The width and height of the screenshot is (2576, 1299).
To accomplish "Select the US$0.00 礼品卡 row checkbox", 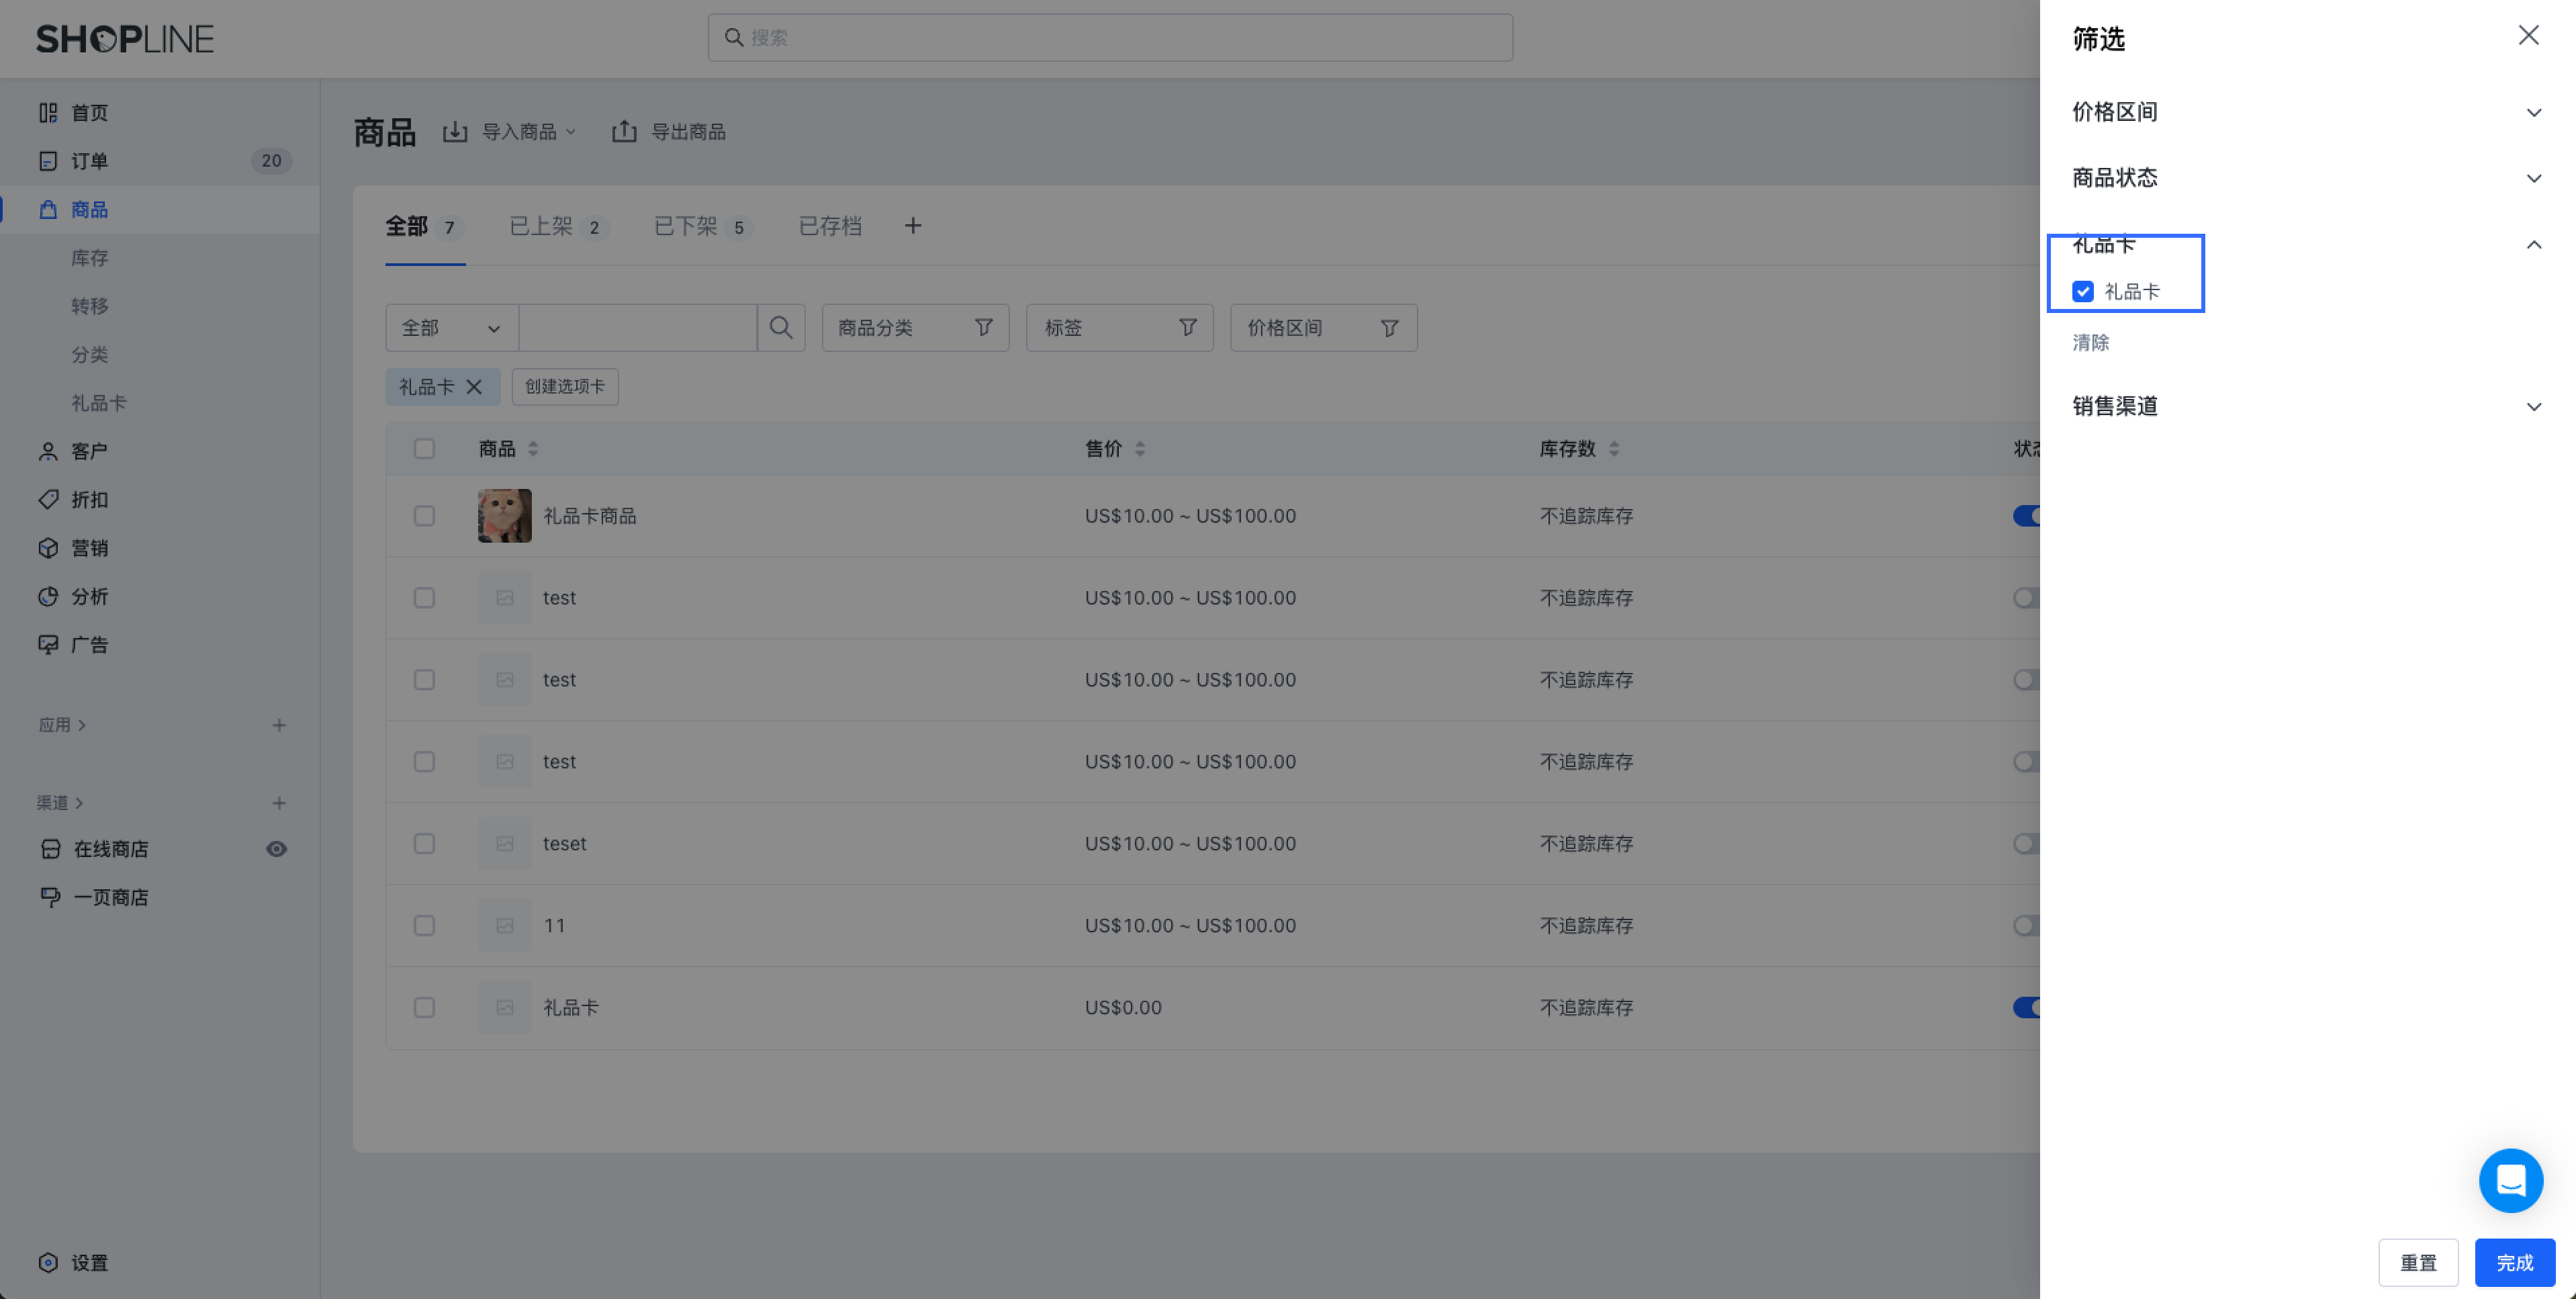I will tap(424, 1008).
